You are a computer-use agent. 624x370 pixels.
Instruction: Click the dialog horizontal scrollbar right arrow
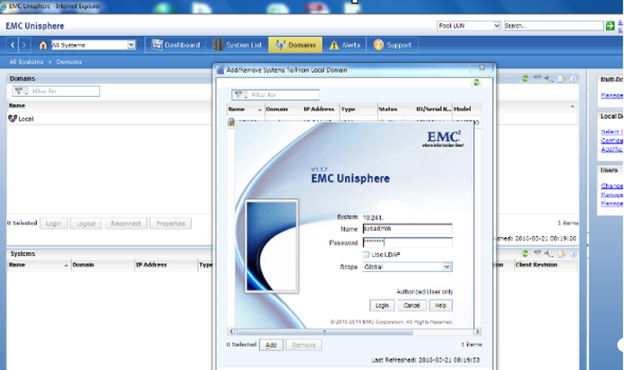pos(477,332)
